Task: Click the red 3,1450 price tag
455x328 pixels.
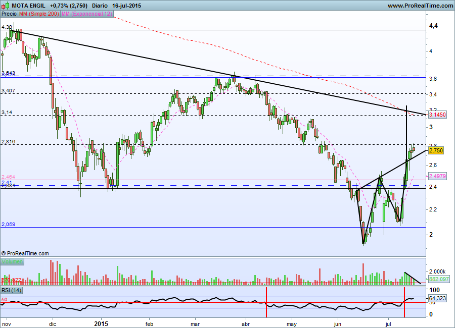Action: (437, 115)
